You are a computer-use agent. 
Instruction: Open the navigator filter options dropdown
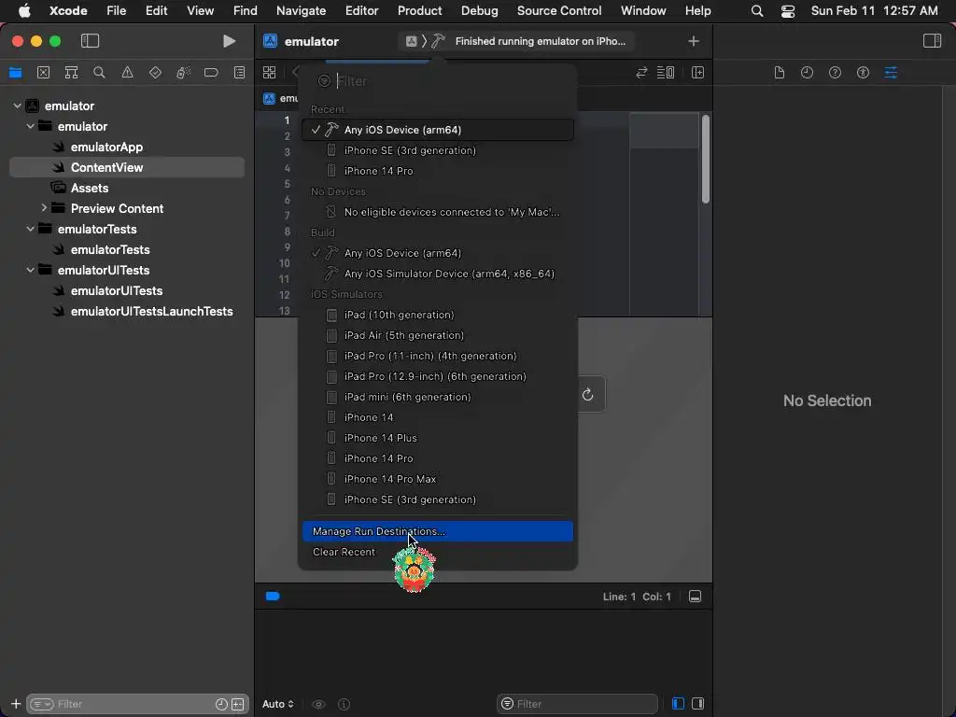coord(42,704)
